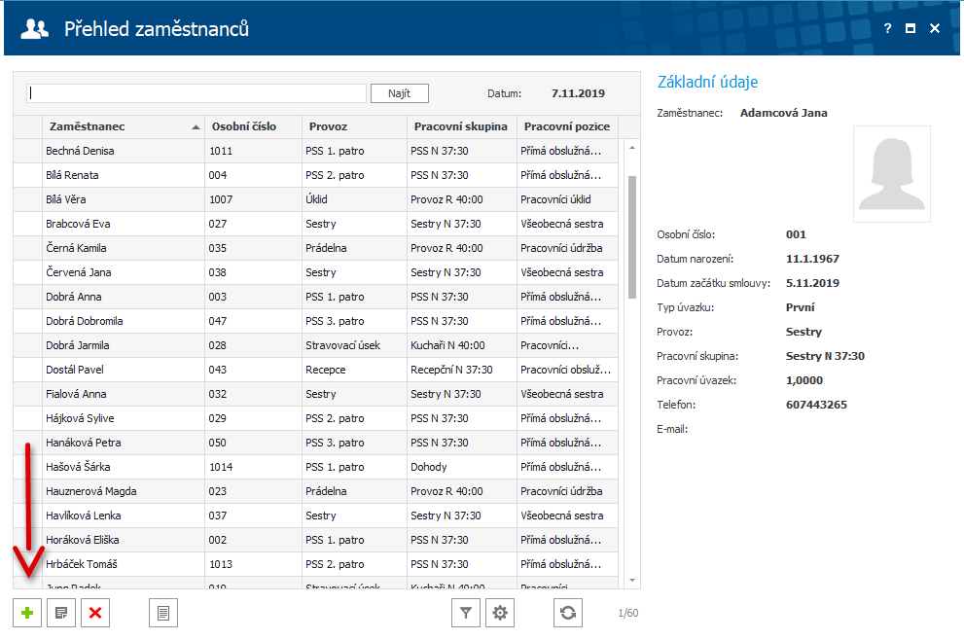The width and height of the screenshot is (964, 640).
Task: Click the scroll up arrow of the table
Action: pyautogui.click(x=632, y=148)
